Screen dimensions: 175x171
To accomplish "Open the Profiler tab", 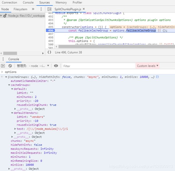I will [x=77, y=2].
